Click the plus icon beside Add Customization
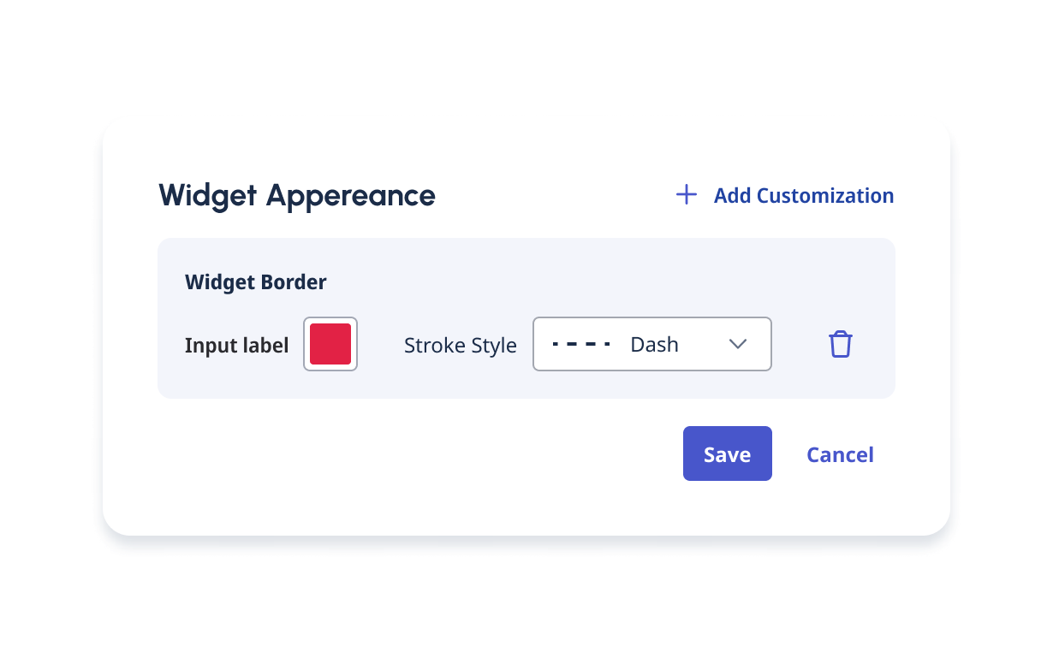The height and width of the screenshot is (652, 1053). pyautogui.click(x=686, y=195)
